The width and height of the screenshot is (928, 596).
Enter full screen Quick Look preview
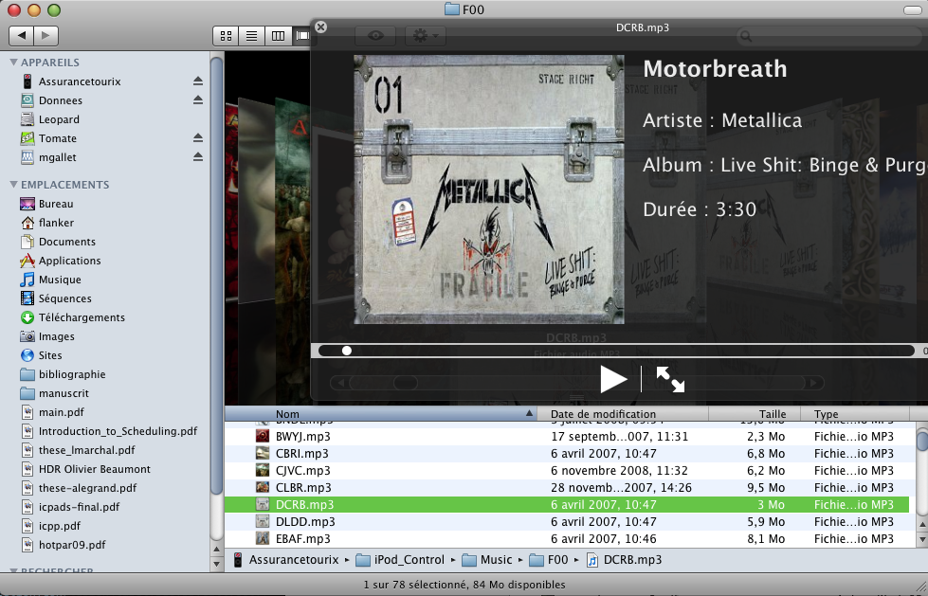(670, 379)
